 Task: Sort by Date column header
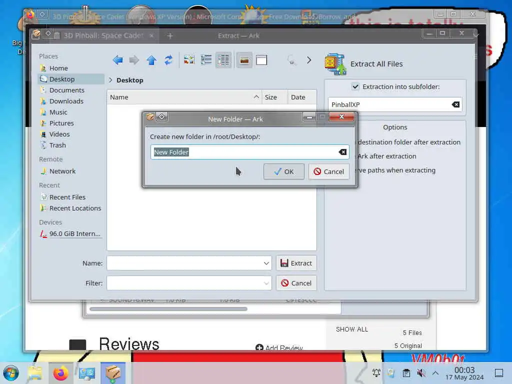click(x=301, y=97)
